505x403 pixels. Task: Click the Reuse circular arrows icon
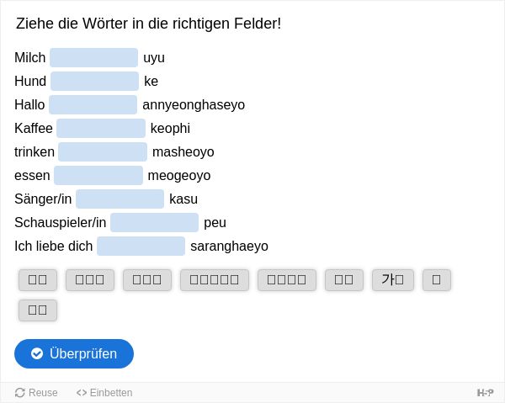tap(20, 393)
